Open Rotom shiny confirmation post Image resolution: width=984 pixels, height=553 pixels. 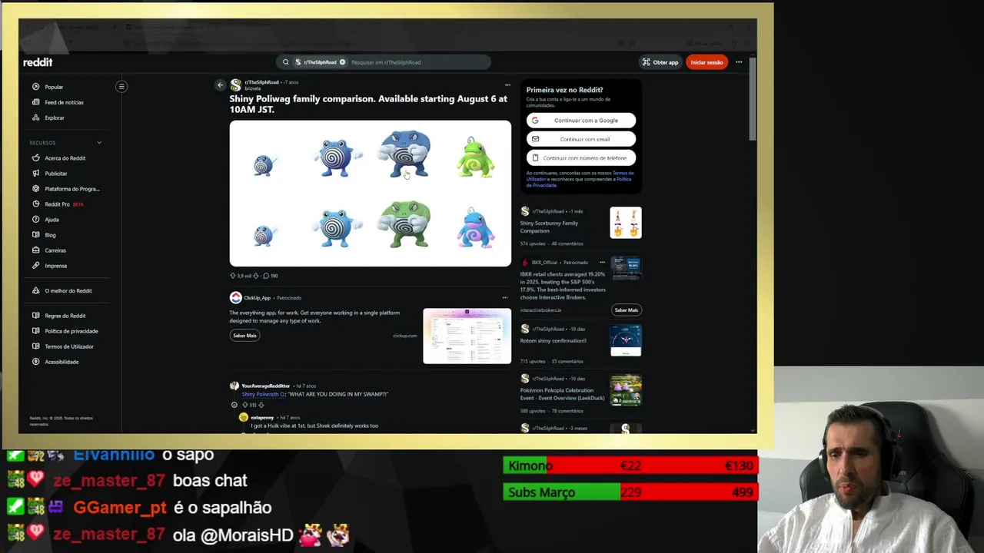pos(553,340)
